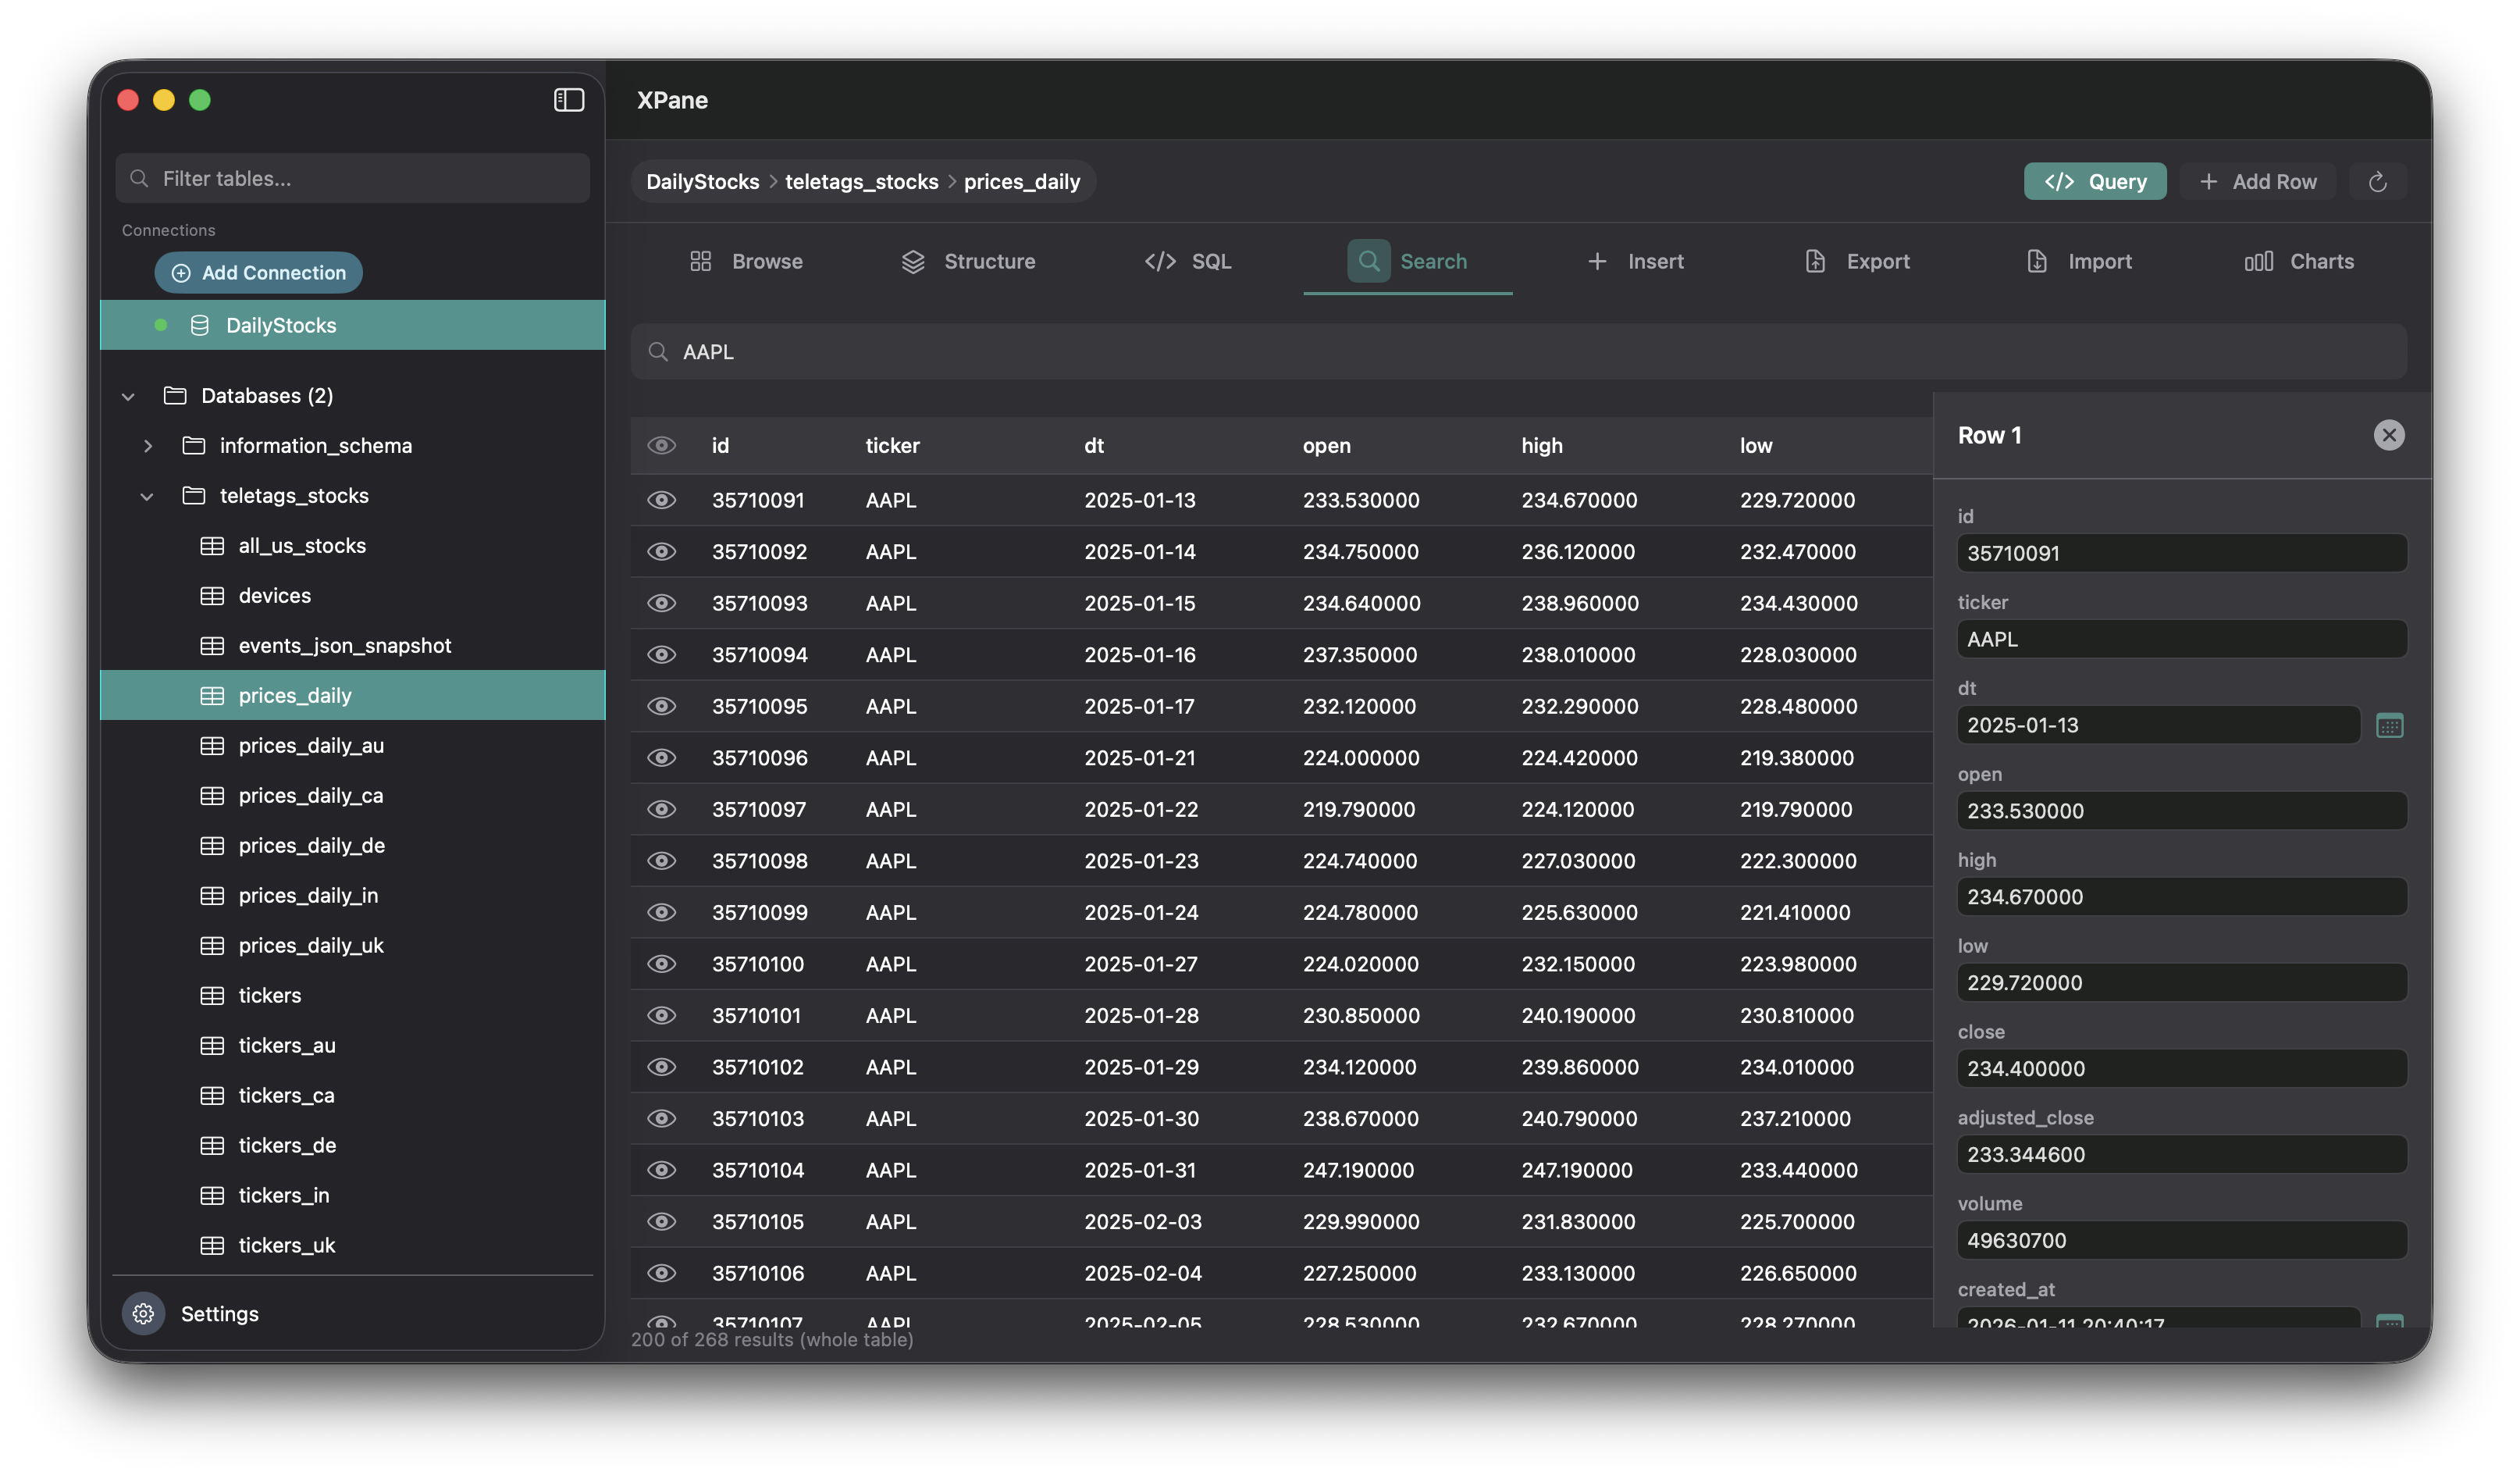Collapse the Databases (2) tree chevron

(x=128, y=396)
